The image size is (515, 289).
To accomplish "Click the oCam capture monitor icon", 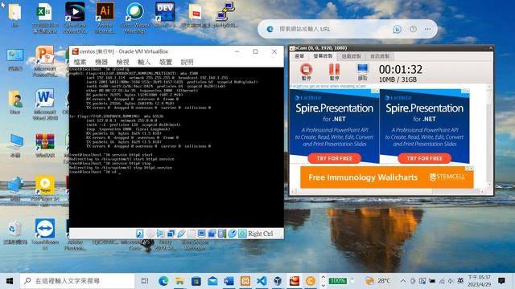I will click(x=362, y=71).
